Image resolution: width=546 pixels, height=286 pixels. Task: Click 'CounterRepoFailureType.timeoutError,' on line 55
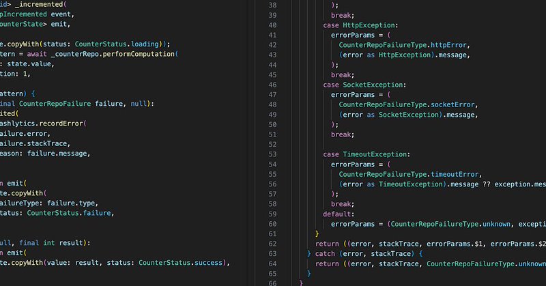pos(410,174)
